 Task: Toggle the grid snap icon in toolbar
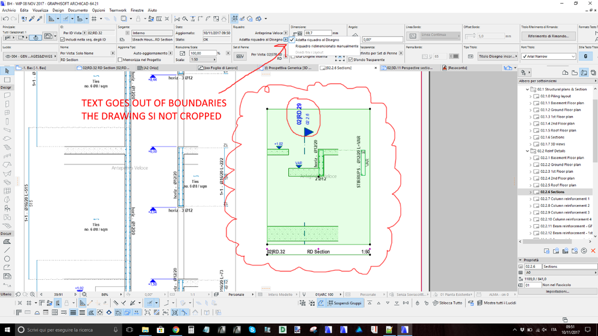(x=94, y=19)
